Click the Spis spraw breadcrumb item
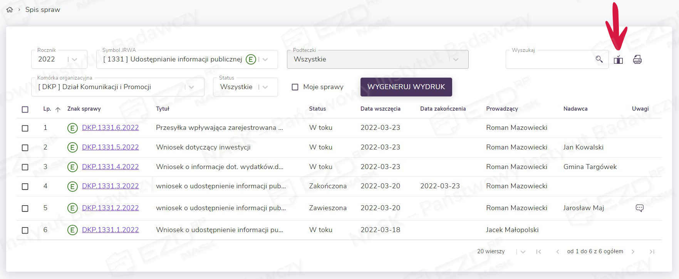 point(43,10)
